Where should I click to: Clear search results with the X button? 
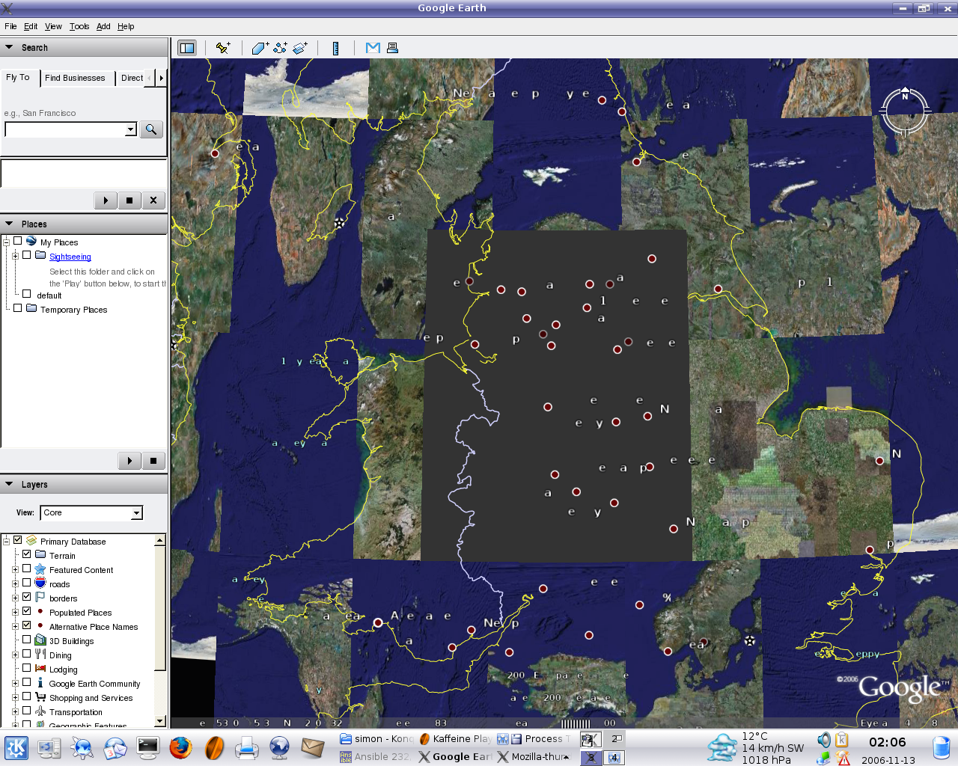point(153,200)
